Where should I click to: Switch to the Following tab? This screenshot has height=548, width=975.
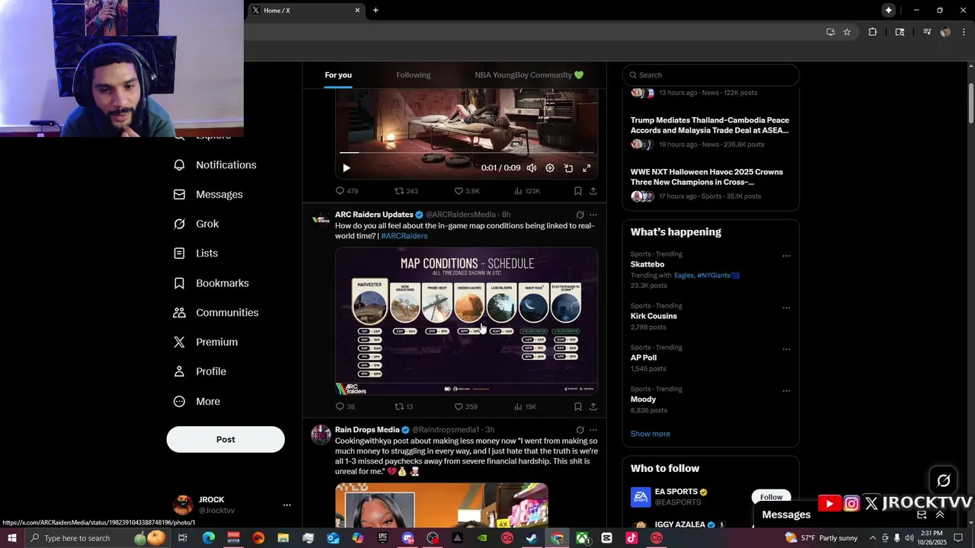click(413, 75)
